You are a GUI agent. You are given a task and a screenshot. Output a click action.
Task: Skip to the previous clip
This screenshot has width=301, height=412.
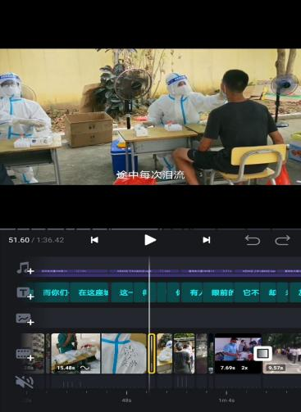point(94,240)
